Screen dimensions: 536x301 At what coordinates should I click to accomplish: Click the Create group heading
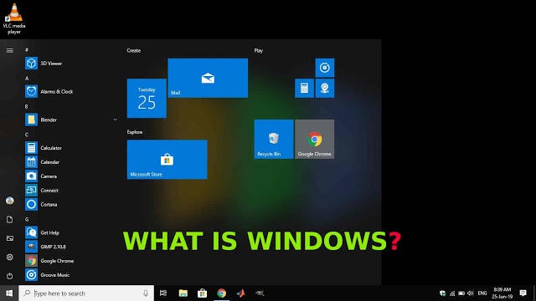click(x=134, y=50)
